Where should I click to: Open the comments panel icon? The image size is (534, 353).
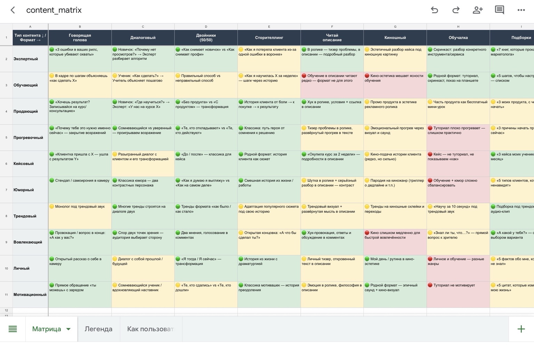[500, 10]
